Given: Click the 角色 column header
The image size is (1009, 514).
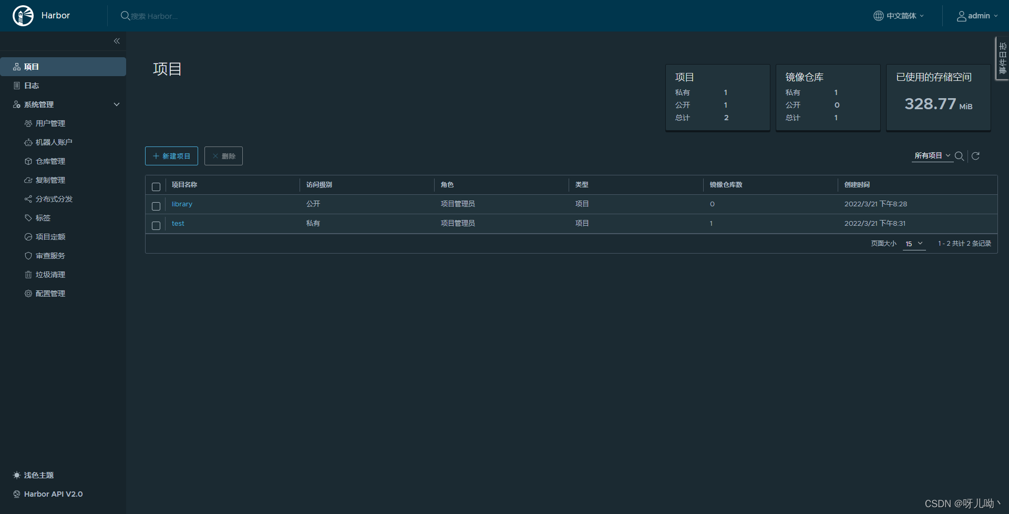Looking at the screenshot, I should (x=447, y=185).
